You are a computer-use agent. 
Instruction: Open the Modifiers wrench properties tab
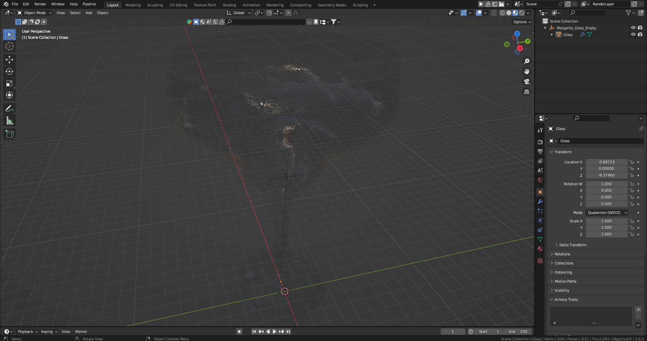[540, 201]
